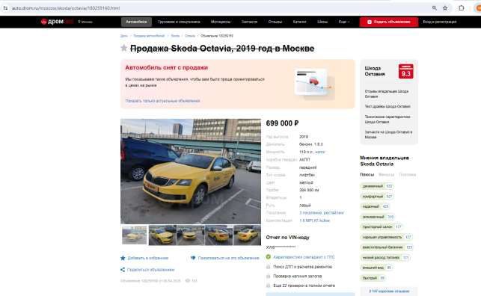Click 'Показать только актуальные объявления' link
Screen dimensions: 481x296
pyautogui.click(x=162, y=101)
